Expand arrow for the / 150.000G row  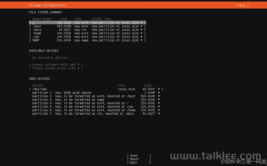point(141,23)
